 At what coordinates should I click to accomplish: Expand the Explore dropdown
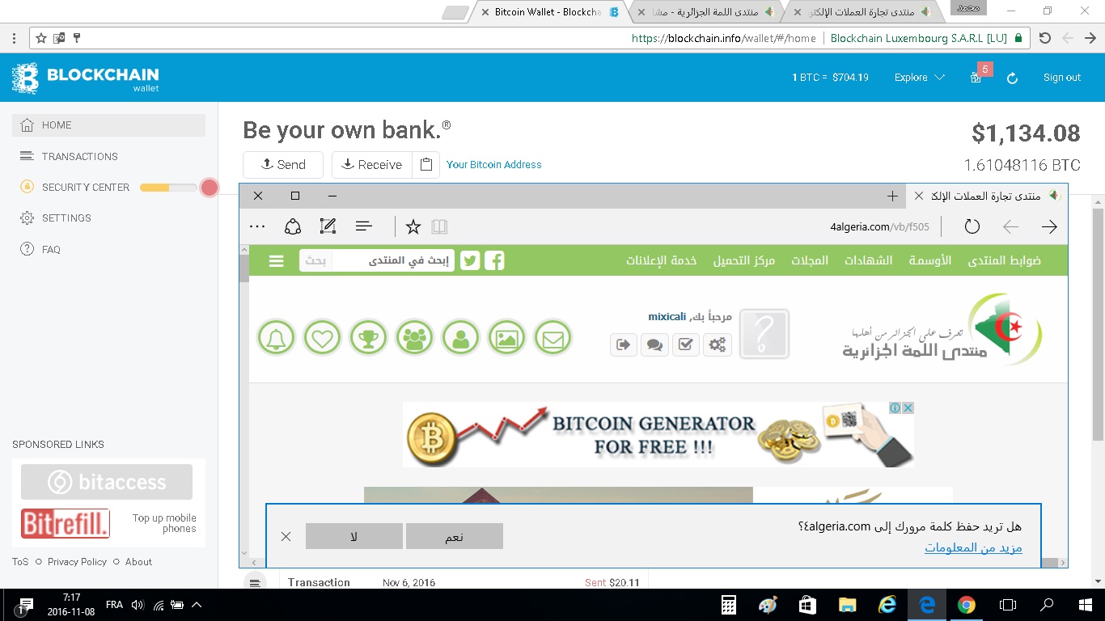919,78
